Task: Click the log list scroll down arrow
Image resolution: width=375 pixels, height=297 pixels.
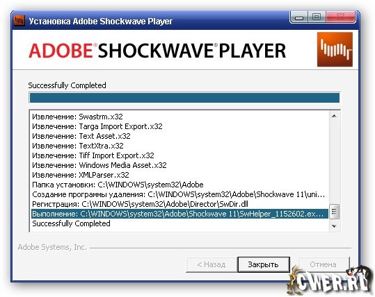Action: pyautogui.click(x=334, y=226)
